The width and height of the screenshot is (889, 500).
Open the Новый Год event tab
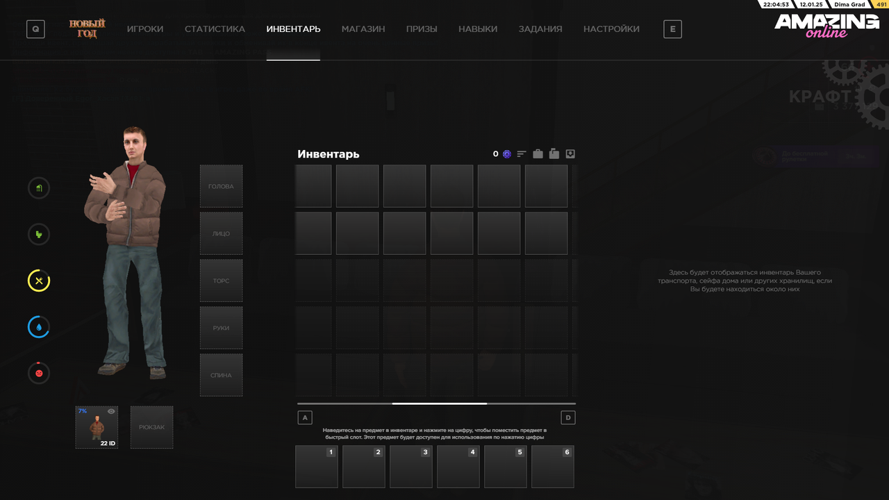coord(87,29)
